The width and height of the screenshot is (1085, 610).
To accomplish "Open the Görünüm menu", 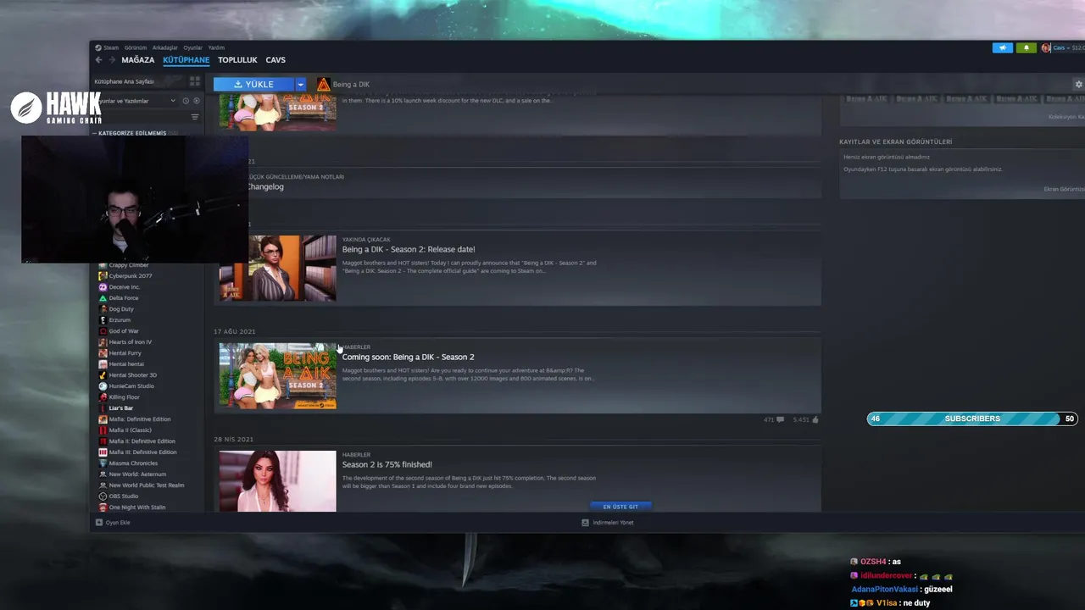I will point(136,47).
